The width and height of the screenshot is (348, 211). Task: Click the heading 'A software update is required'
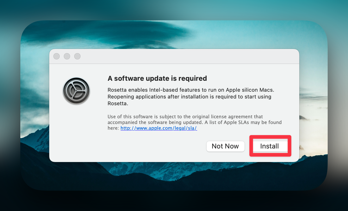coord(157,78)
